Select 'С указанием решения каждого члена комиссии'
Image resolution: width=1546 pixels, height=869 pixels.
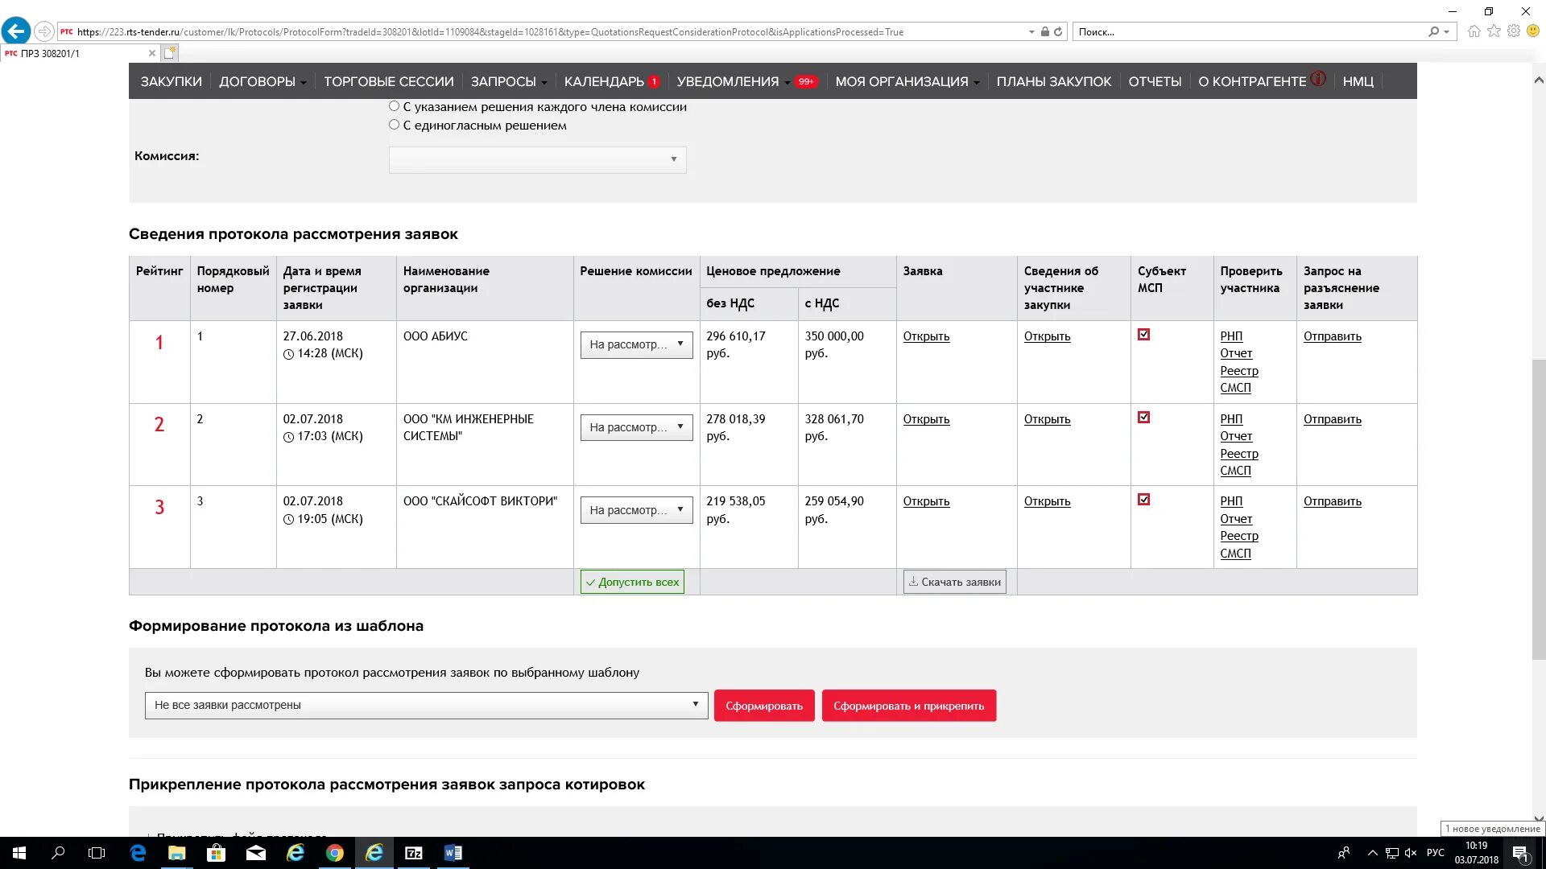click(x=394, y=106)
